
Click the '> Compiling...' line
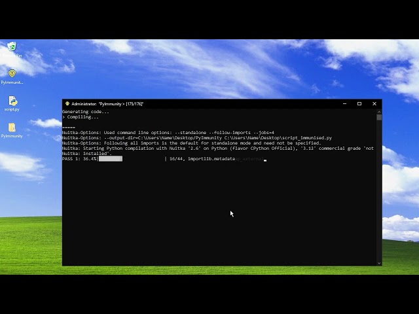(81, 117)
